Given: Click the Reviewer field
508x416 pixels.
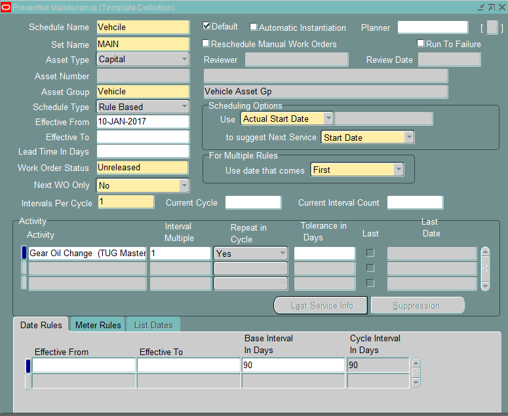Looking at the screenshot, I should [296, 60].
